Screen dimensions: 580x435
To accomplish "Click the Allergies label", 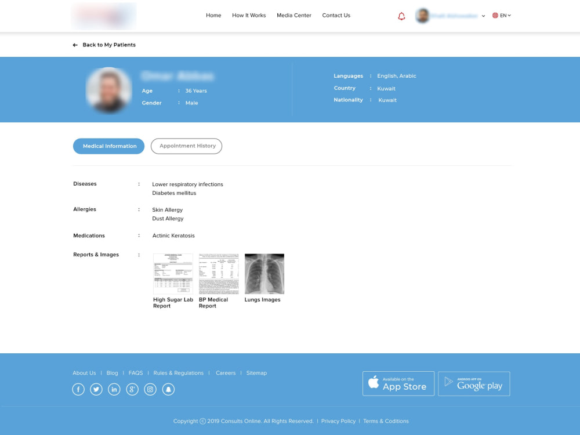I will (85, 209).
